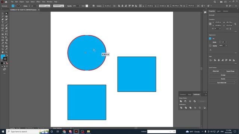Open the Effect menu
This screenshot has width=239, height=134.
tap(38, 2)
